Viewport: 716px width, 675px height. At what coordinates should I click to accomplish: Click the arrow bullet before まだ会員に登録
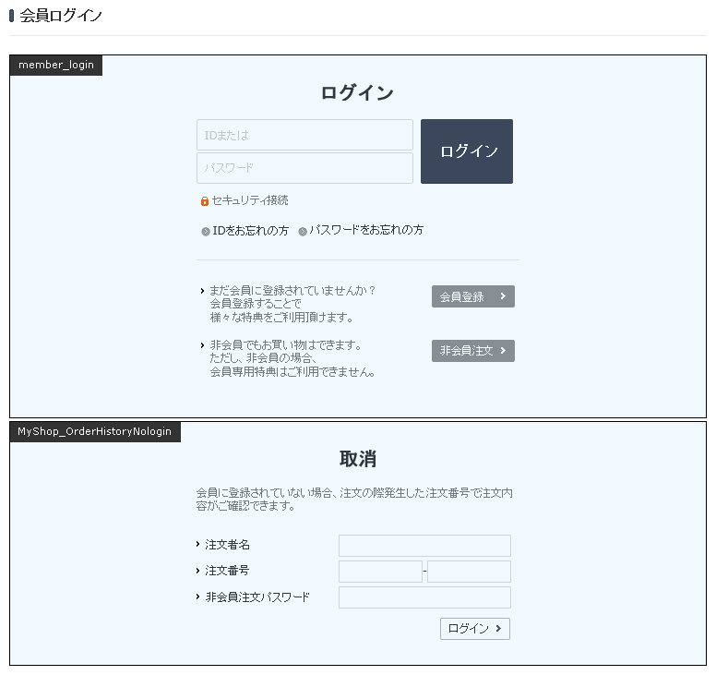pyautogui.click(x=202, y=291)
